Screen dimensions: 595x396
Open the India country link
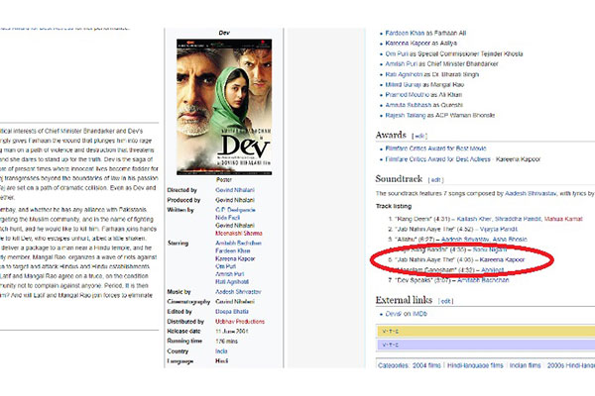click(221, 351)
